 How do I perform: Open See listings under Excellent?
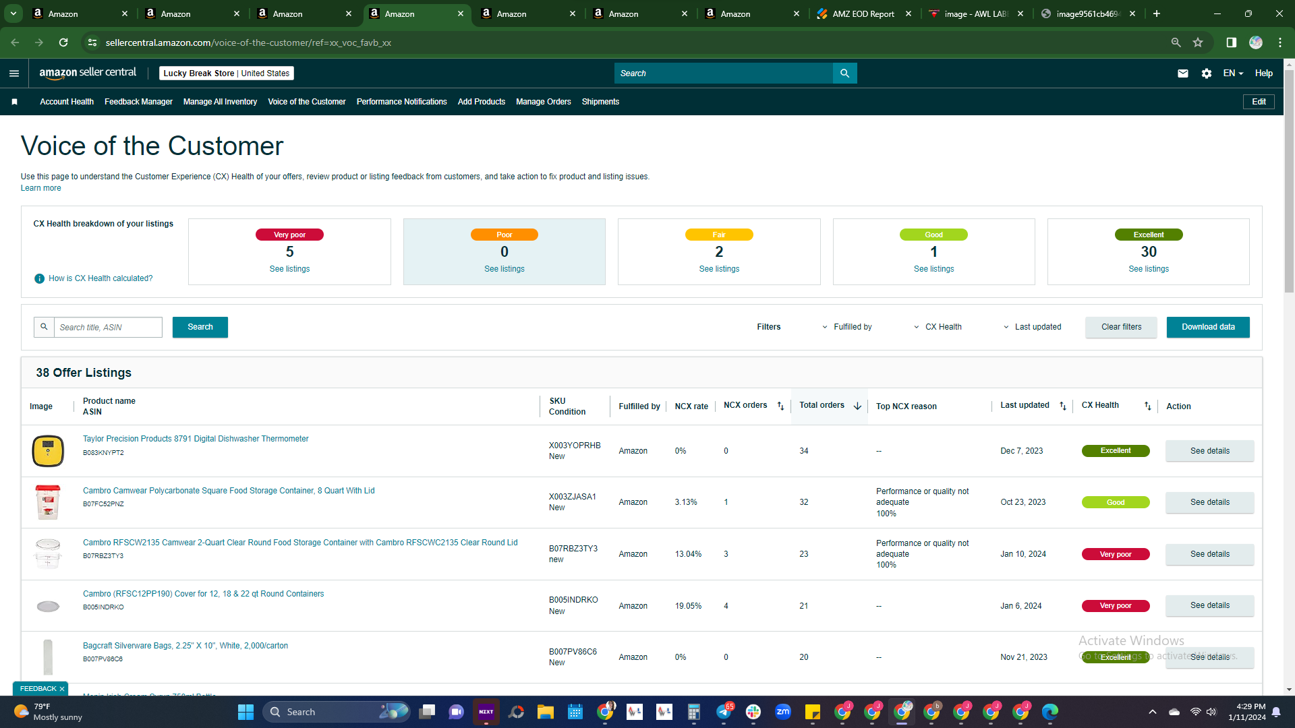tap(1149, 269)
